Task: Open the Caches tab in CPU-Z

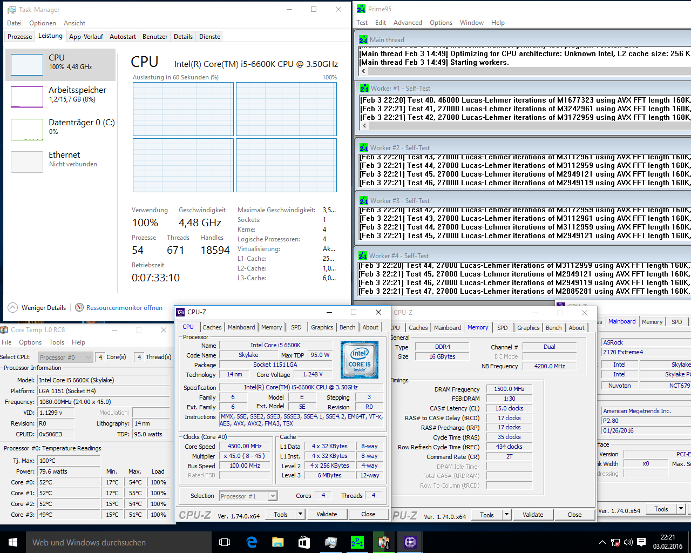Action: 212,327
